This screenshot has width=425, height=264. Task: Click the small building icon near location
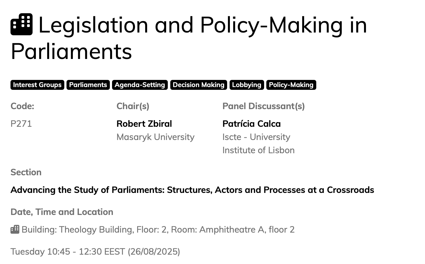tap(15, 229)
